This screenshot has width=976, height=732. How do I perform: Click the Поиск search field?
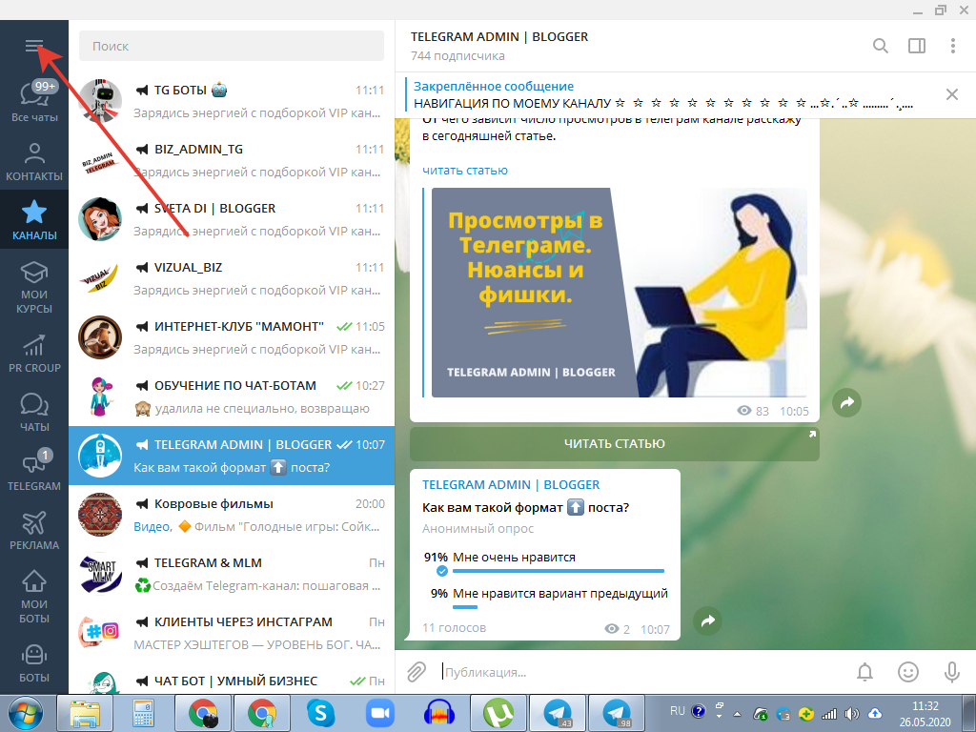[231, 46]
